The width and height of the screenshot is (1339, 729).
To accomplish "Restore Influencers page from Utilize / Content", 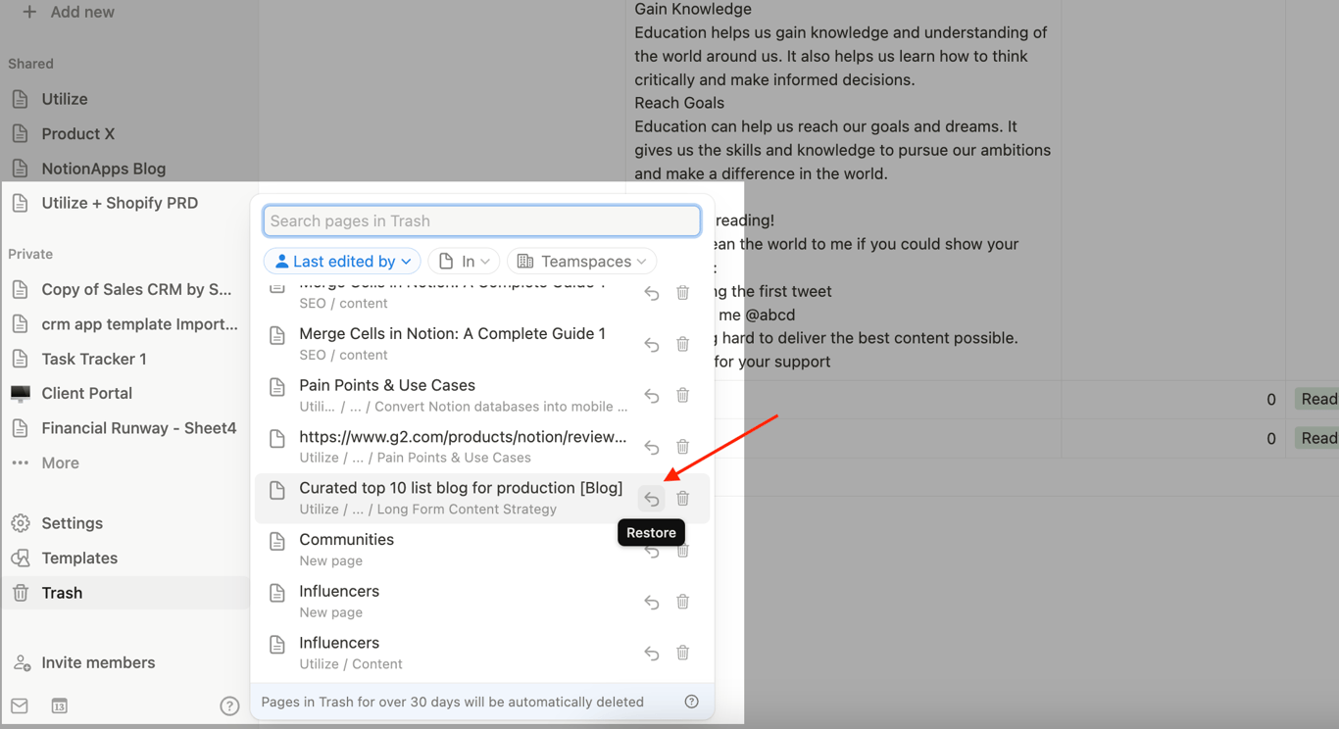I will 652,654.
